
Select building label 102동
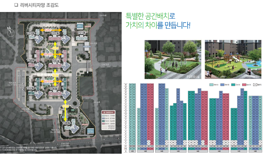[x=55, y=33]
